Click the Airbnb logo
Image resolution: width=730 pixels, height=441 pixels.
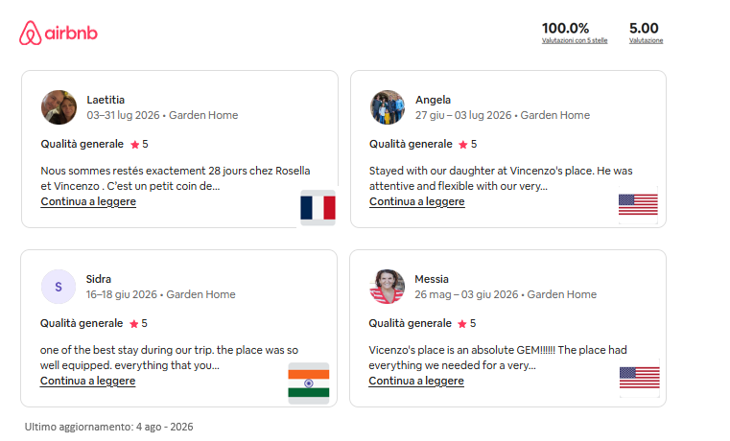59,33
